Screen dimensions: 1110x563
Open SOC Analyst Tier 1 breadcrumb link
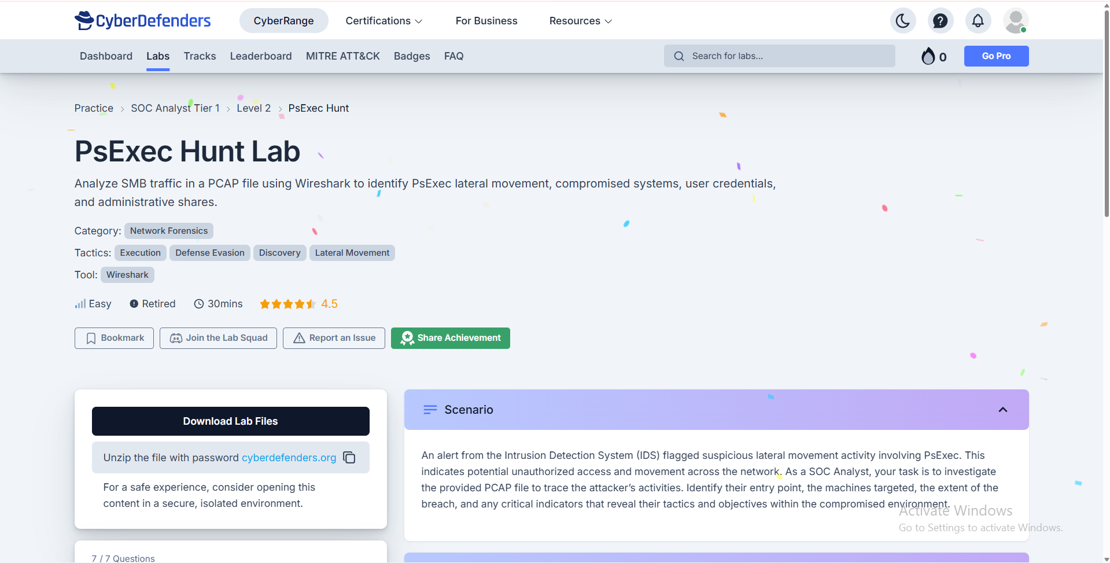(175, 108)
